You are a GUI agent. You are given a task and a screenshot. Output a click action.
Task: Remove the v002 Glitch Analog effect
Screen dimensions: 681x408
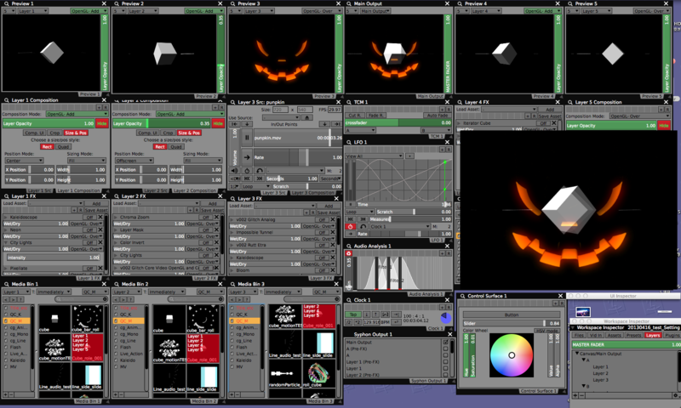pos(333,219)
